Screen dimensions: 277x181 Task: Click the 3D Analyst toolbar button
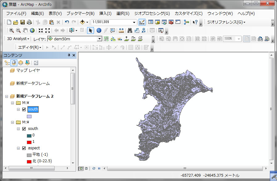[x=18, y=39]
